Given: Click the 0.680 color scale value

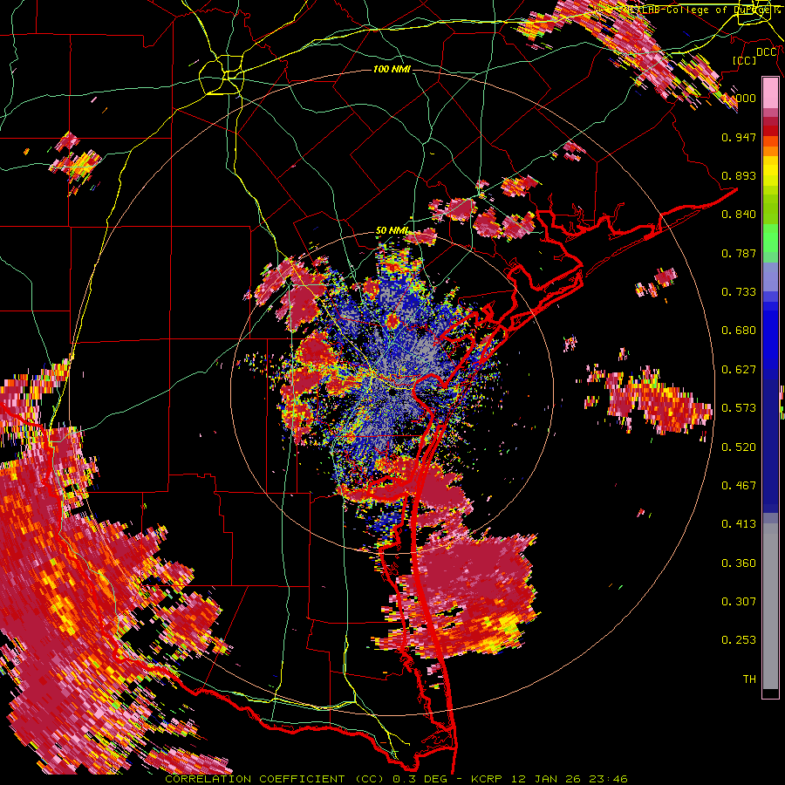Looking at the screenshot, I should tap(739, 331).
